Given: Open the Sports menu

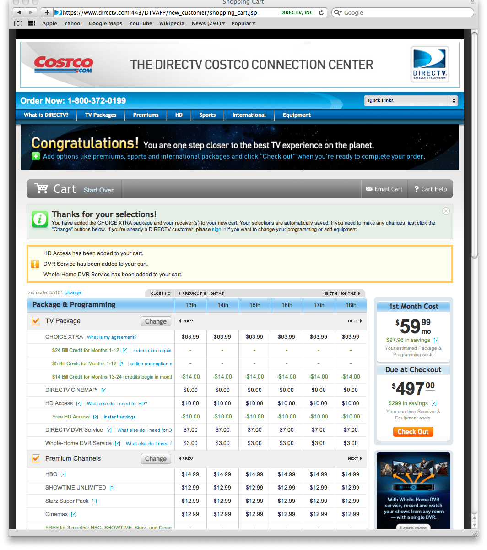Looking at the screenshot, I should point(207,115).
